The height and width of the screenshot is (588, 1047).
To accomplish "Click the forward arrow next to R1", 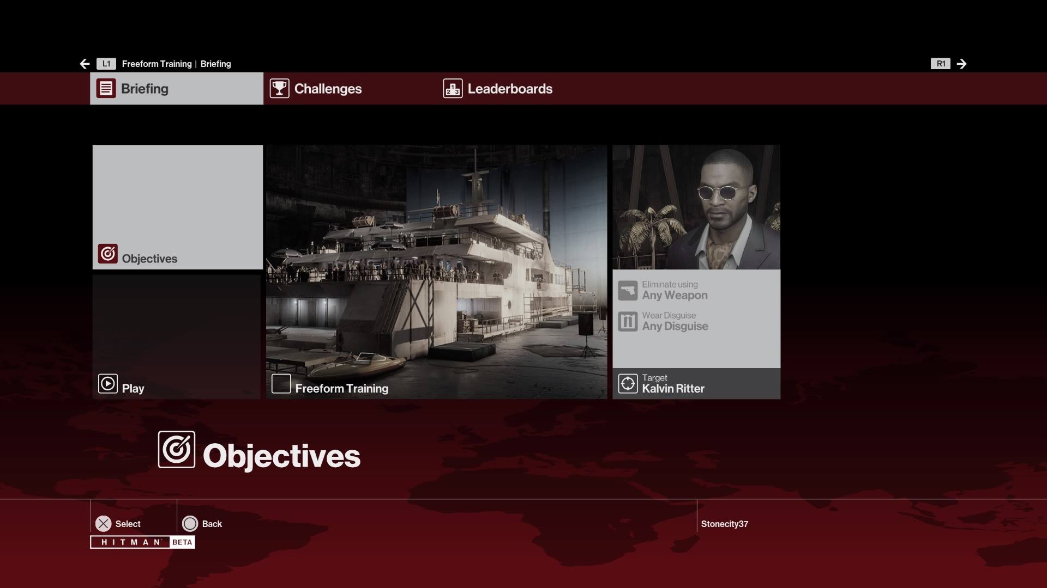I will pyautogui.click(x=962, y=64).
